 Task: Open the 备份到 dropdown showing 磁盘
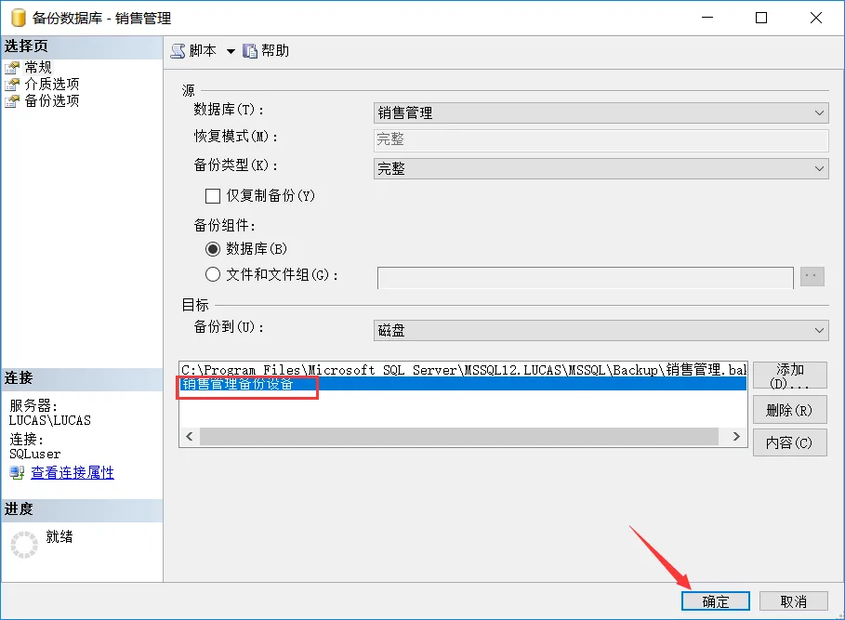(x=601, y=330)
